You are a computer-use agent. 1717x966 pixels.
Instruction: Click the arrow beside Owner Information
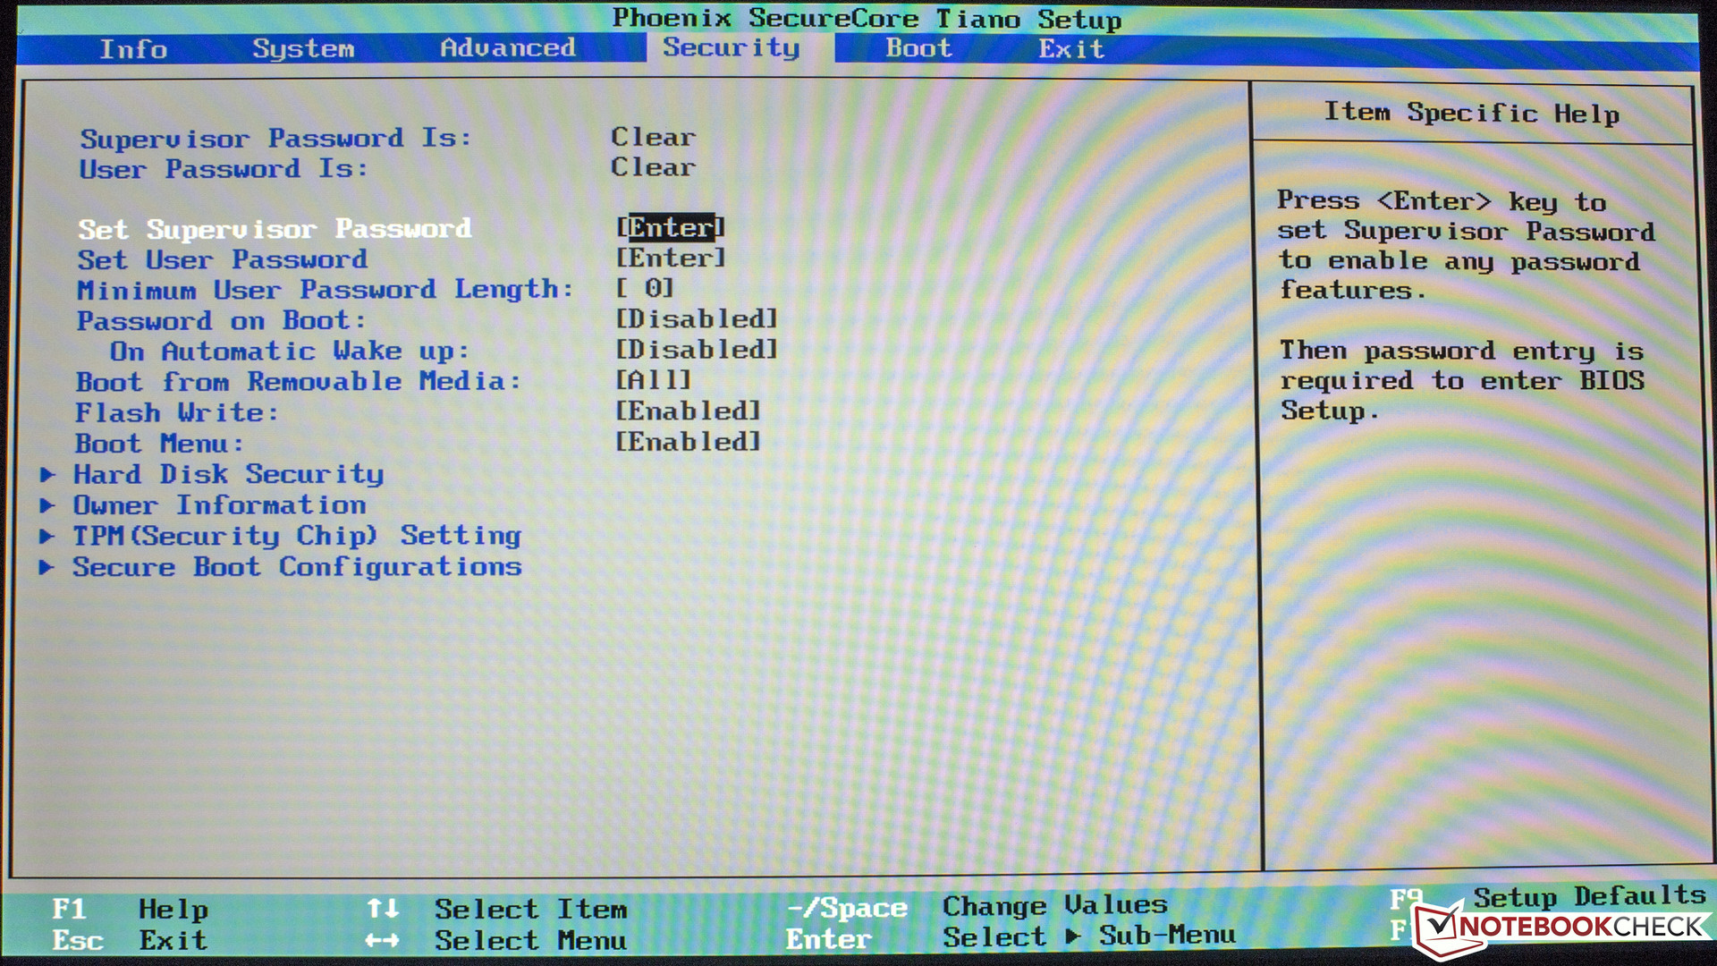[47, 505]
